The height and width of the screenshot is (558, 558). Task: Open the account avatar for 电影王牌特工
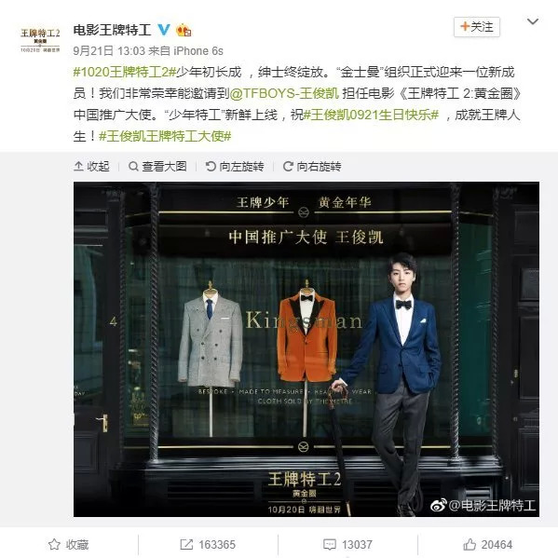40,40
